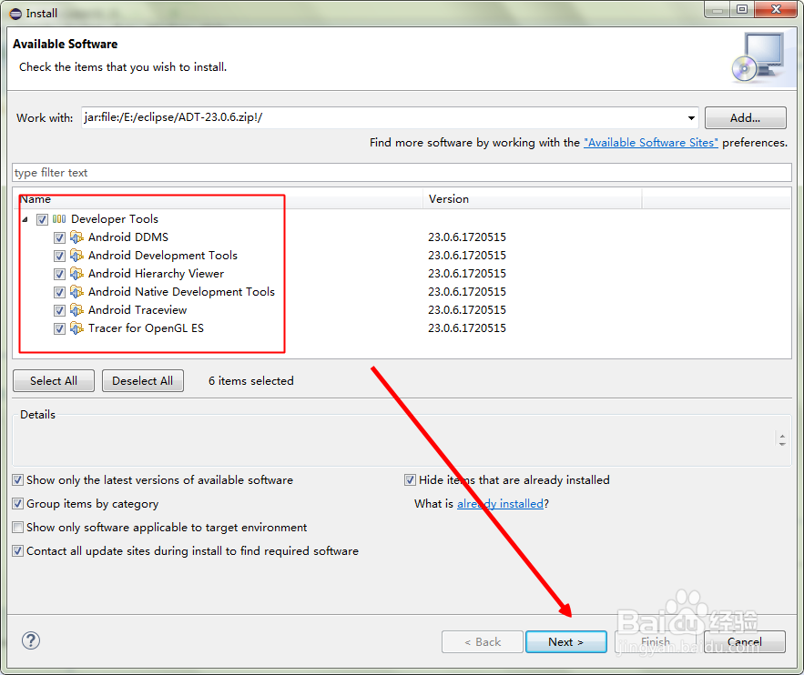
Task: Click the version number of Tracer for OpenGL ES
Action: 467,328
